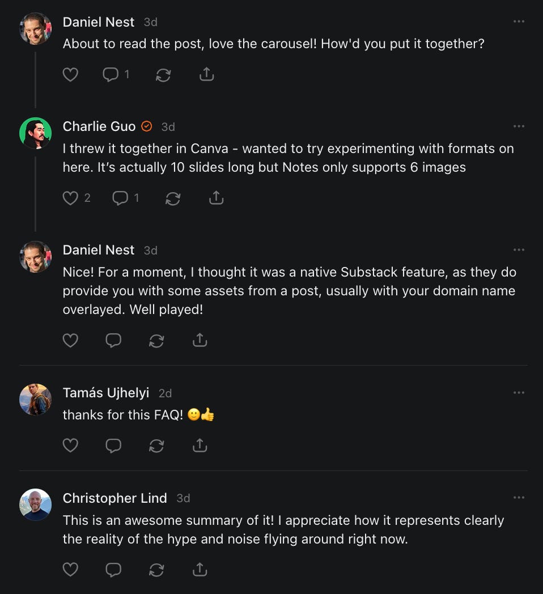Like Charlie Guo's Canva reply

coord(70,198)
